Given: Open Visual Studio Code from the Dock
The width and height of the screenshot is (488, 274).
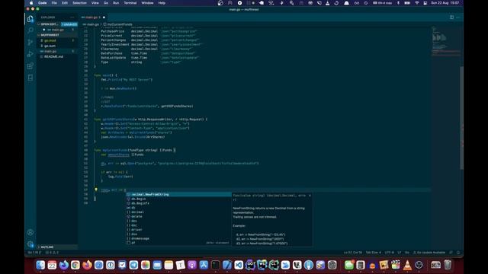Looking at the screenshot, I should (239, 265).
